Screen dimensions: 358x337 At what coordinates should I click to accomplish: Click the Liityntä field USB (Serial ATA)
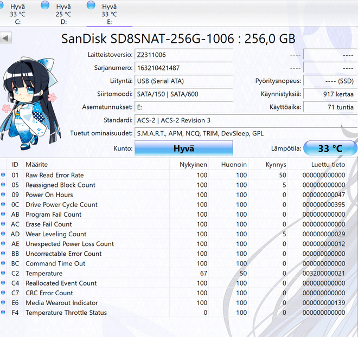click(x=183, y=81)
